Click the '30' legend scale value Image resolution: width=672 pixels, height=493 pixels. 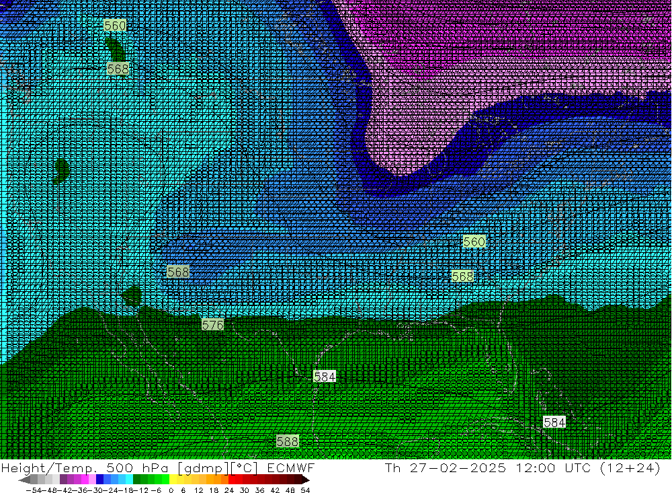coord(245,490)
